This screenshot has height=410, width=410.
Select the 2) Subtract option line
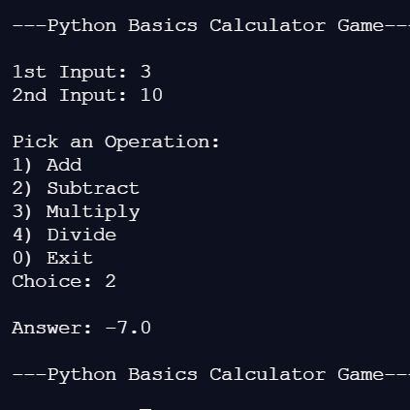coord(76,188)
